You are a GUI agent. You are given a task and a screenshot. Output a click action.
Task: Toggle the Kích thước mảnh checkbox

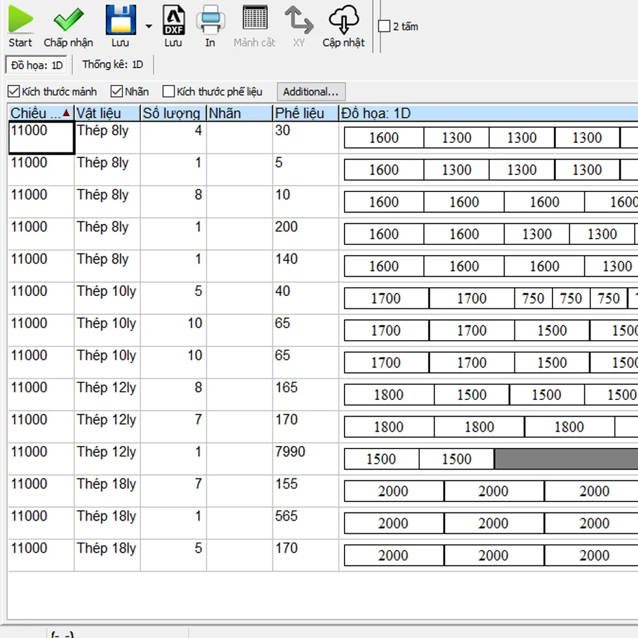[x=13, y=92]
